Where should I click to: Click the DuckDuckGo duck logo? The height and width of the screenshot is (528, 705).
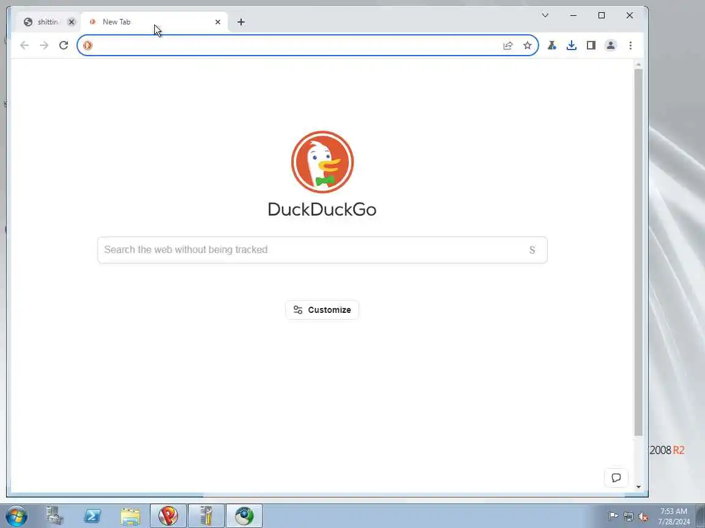[x=323, y=162]
